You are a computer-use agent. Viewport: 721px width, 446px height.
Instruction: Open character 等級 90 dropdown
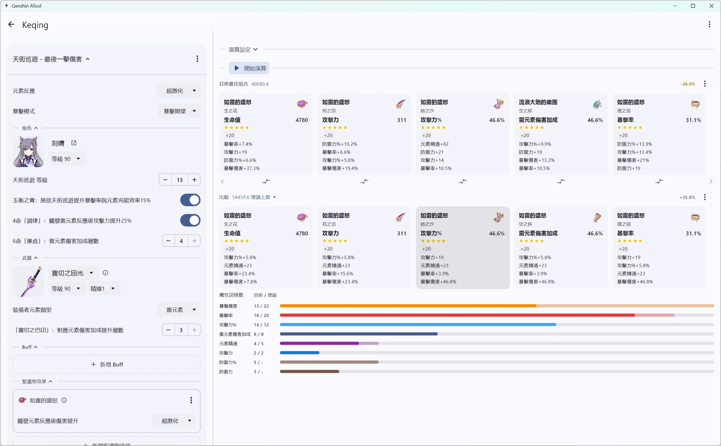[67, 159]
